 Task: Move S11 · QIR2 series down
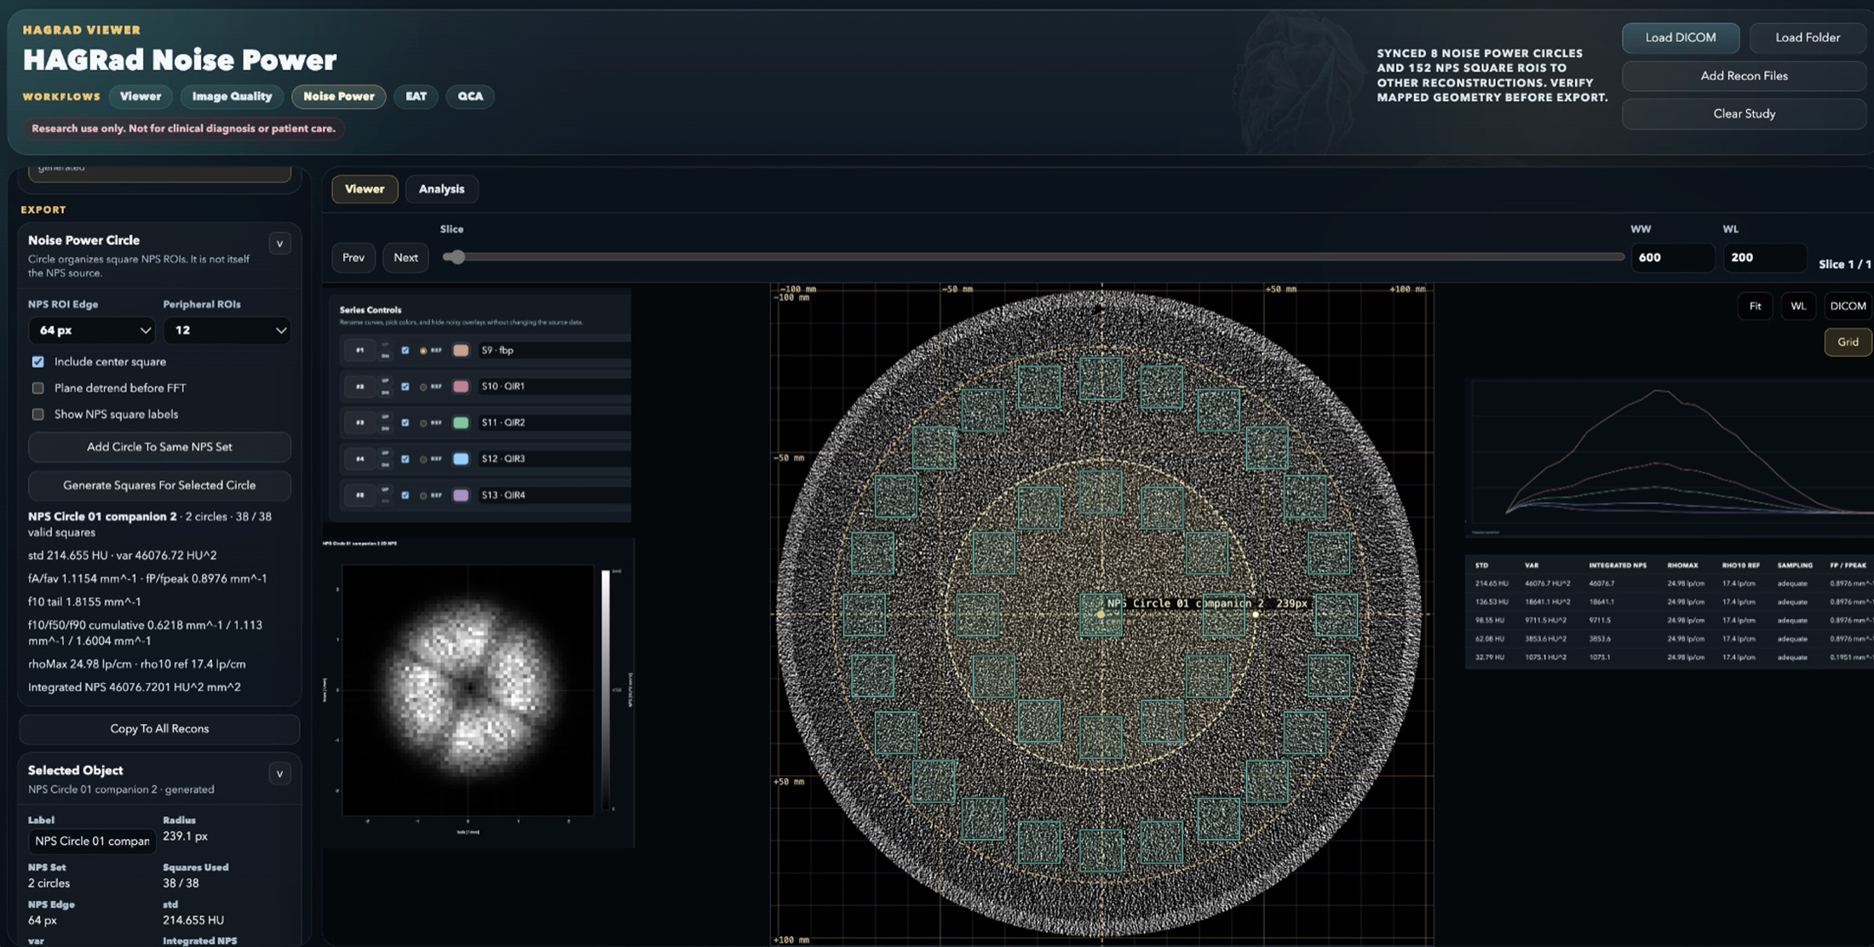pos(385,428)
